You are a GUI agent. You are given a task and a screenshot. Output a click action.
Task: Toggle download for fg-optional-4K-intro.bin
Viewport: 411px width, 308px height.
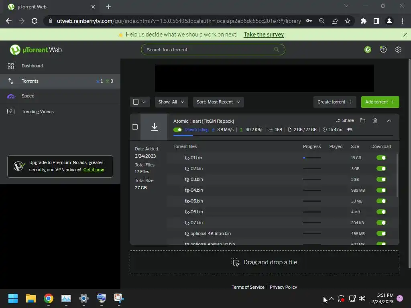pos(381,233)
